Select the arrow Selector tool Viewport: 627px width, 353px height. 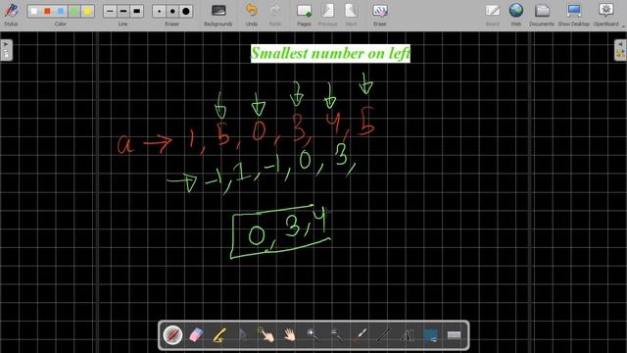(x=243, y=335)
